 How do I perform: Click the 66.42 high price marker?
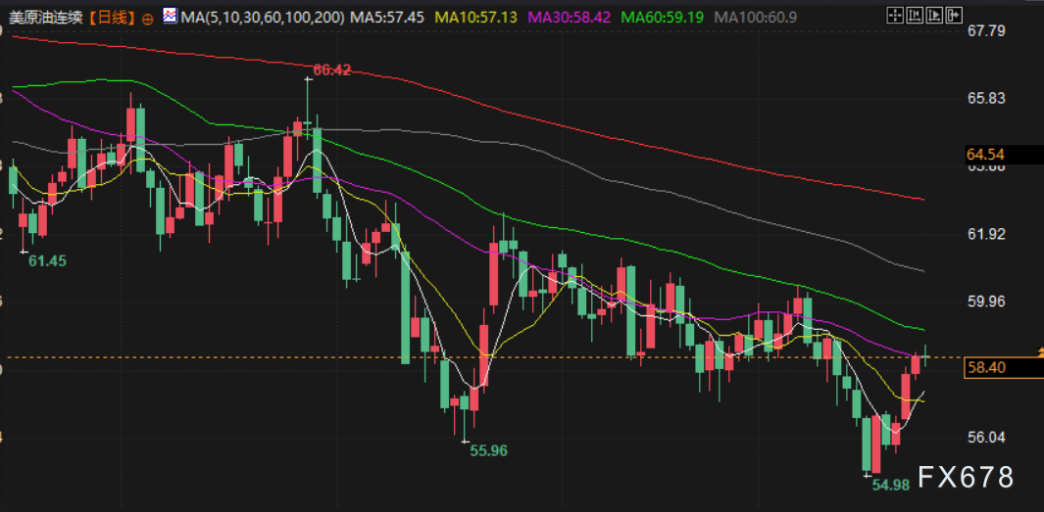tap(332, 70)
